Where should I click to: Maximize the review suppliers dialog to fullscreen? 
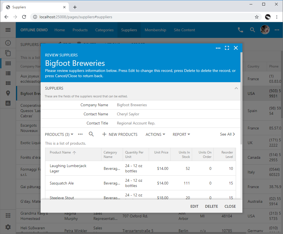click(x=227, y=48)
